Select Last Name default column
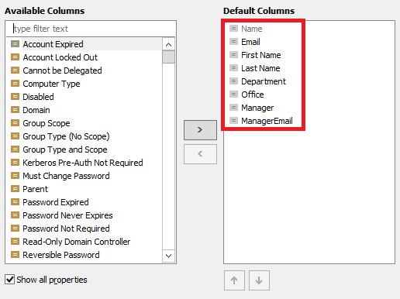The image size is (400, 299). pos(260,68)
